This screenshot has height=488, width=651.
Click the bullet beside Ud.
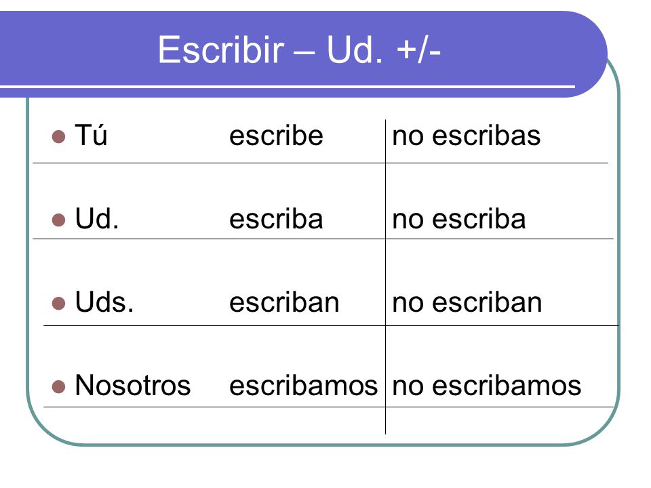tap(58, 220)
